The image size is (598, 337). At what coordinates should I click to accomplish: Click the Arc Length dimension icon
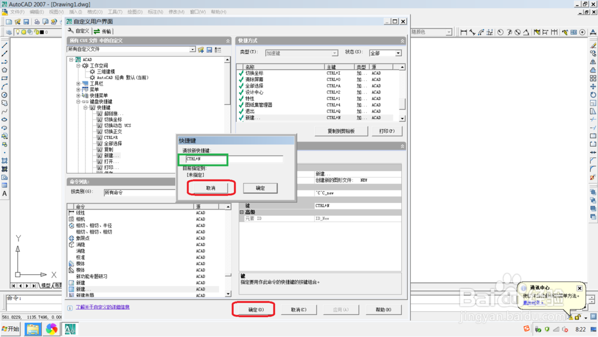tap(481, 32)
